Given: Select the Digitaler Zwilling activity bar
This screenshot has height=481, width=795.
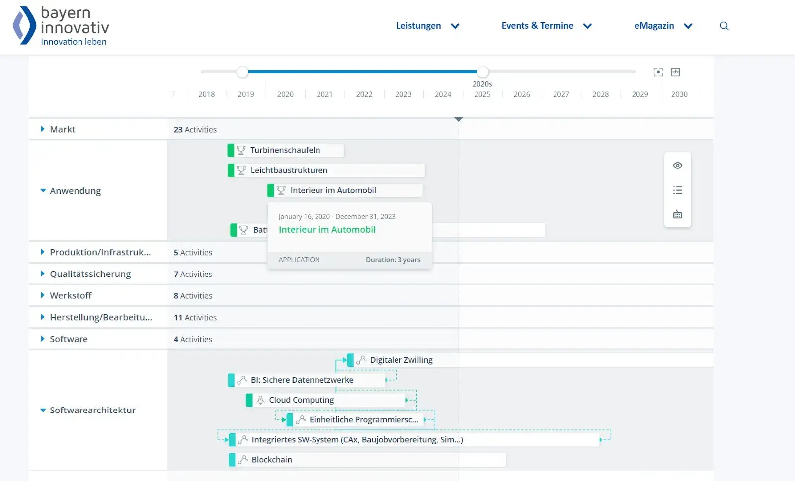Looking at the screenshot, I should coord(401,360).
